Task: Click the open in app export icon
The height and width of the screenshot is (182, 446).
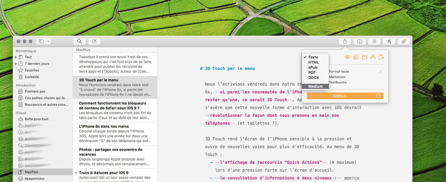Action: coord(373,58)
